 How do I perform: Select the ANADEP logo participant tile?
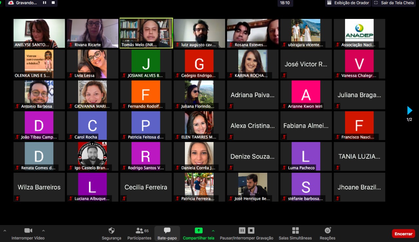[x=359, y=33]
